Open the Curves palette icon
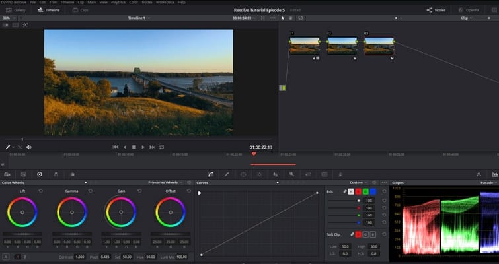This screenshot has height=264, width=499. click(x=210, y=174)
